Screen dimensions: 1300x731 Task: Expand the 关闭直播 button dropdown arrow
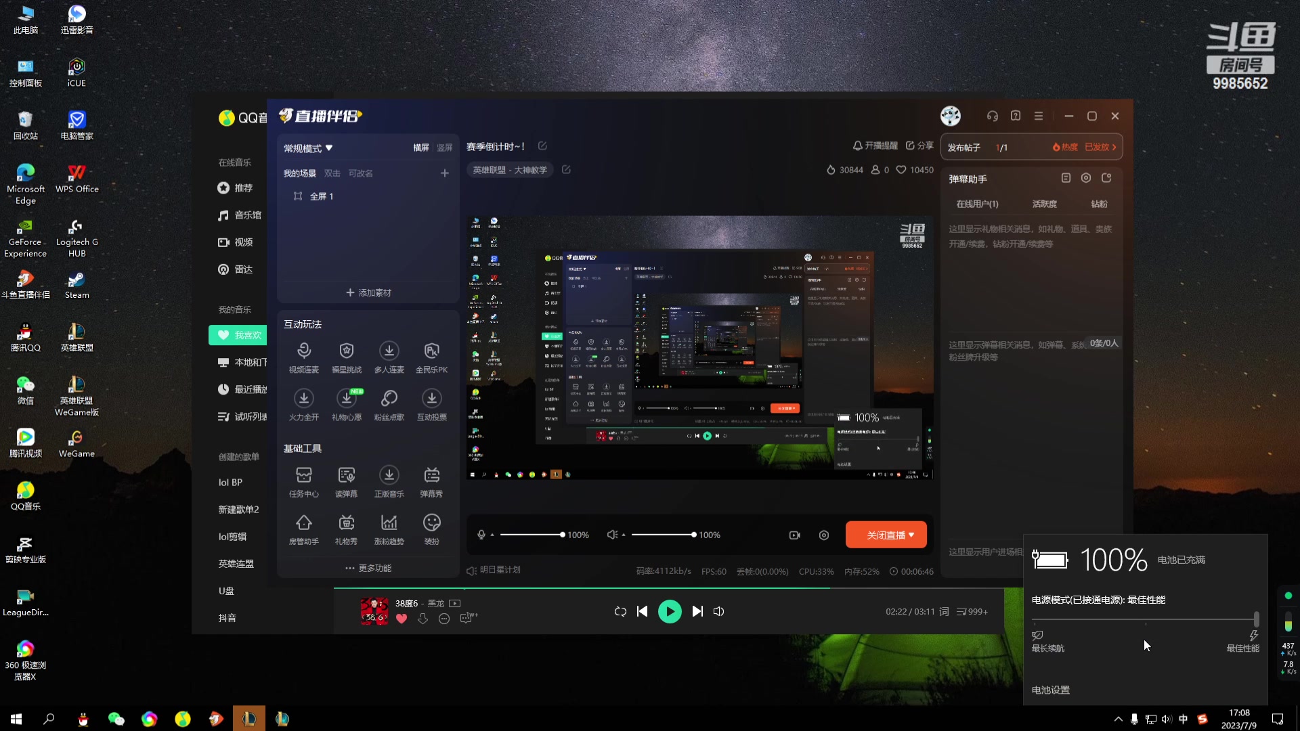911,535
